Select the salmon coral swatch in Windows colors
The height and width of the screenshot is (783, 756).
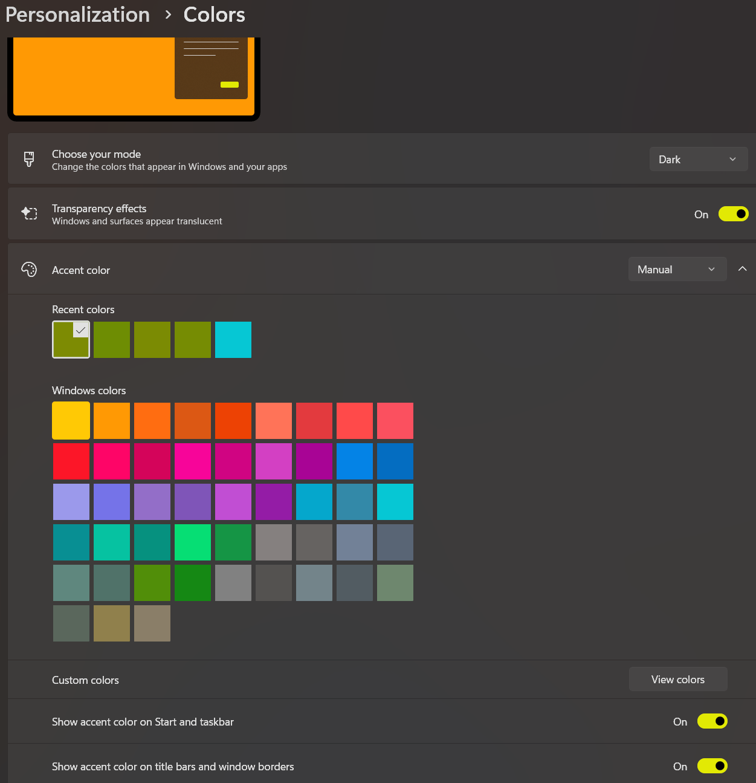(274, 421)
